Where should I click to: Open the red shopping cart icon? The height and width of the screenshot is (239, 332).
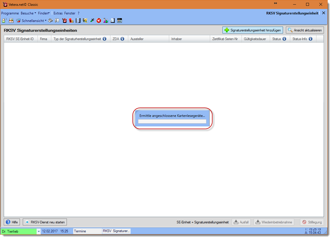point(99,20)
